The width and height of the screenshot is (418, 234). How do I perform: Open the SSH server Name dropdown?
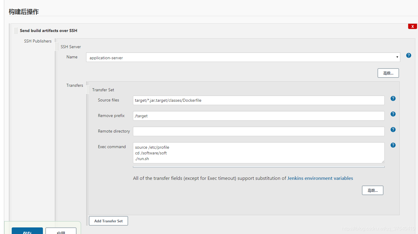pyautogui.click(x=243, y=57)
